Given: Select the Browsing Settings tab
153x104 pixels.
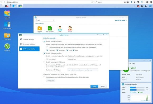Looking at the screenshot, I should click(x=29, y=44).
